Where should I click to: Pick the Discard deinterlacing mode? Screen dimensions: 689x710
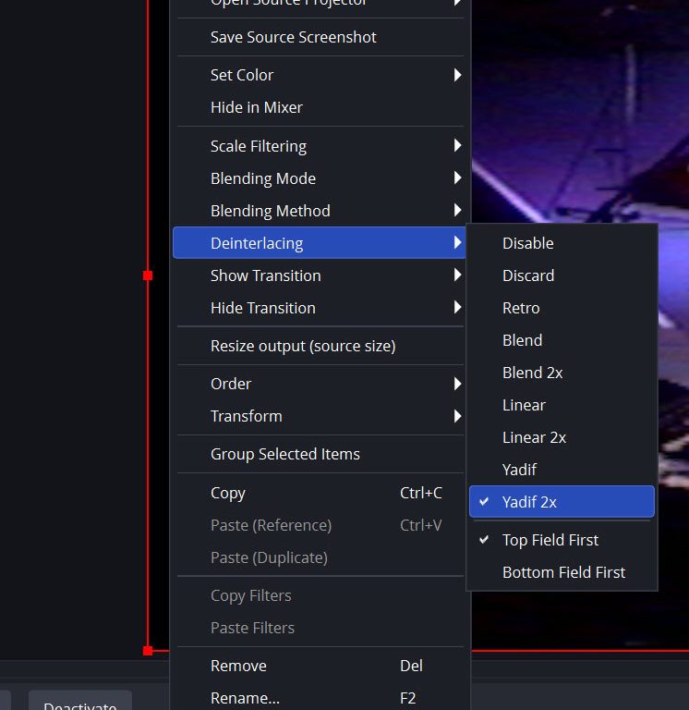527,275
